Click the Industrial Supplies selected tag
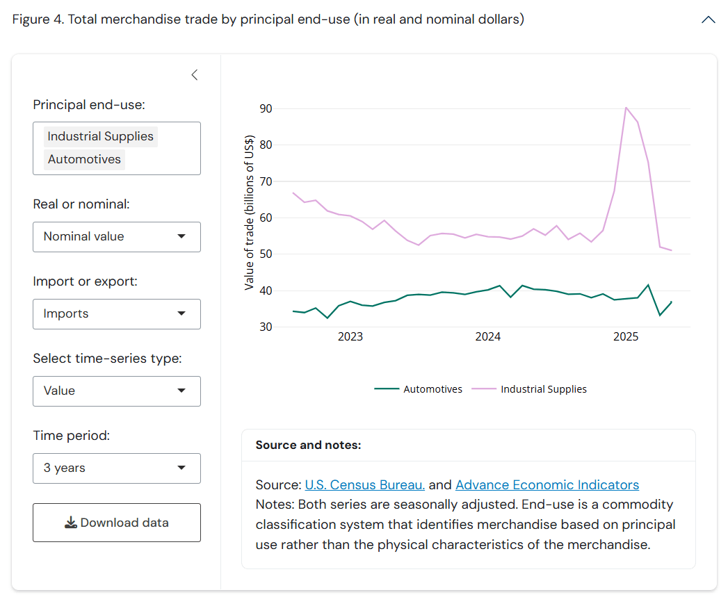This screenshot has height=597, width=728. click(x=100, y=136)
